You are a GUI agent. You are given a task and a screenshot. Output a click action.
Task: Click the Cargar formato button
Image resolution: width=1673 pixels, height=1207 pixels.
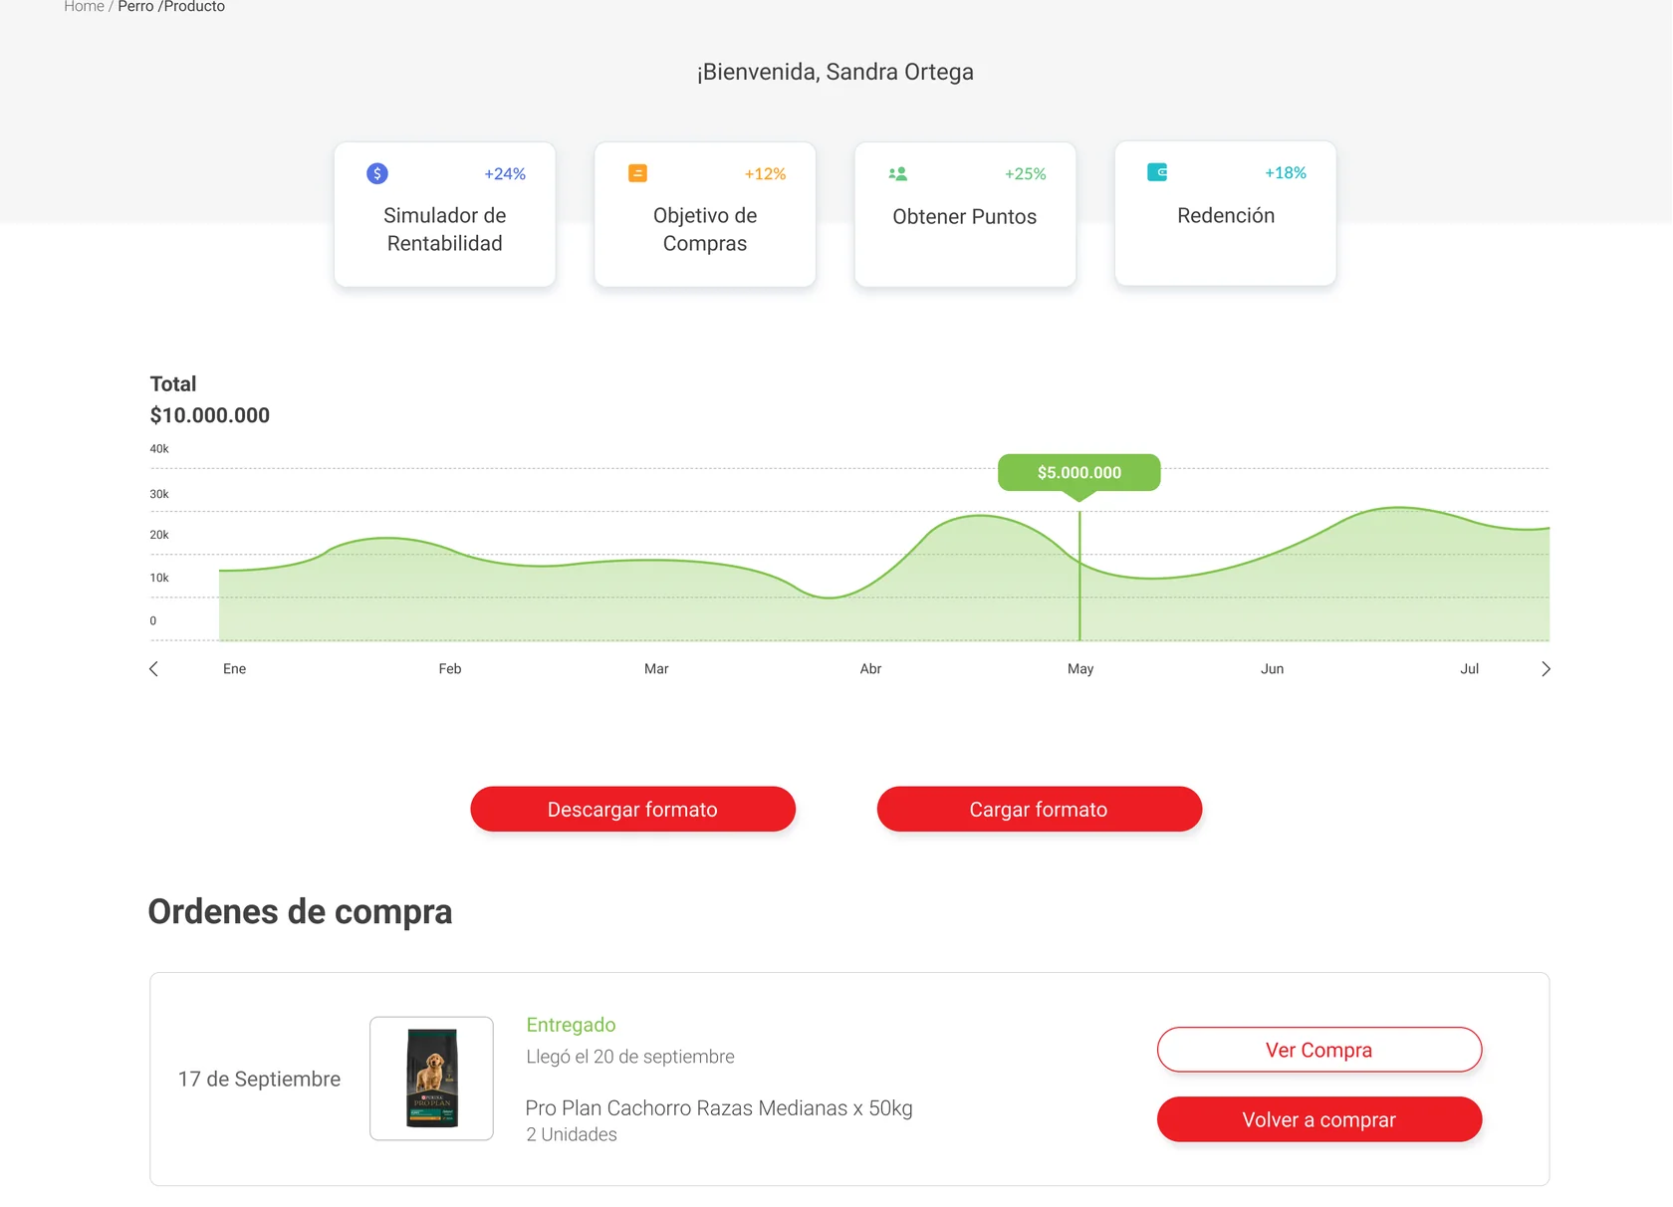click(1039, 809)
